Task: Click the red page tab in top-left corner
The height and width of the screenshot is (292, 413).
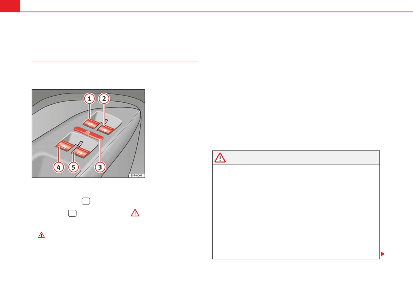Action: point(10,6)
